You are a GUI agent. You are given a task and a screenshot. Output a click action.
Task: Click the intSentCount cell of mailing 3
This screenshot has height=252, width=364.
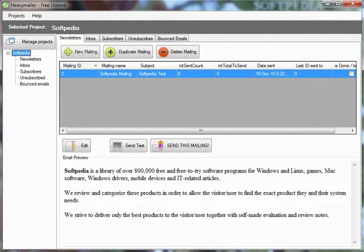tap(196, 74)
